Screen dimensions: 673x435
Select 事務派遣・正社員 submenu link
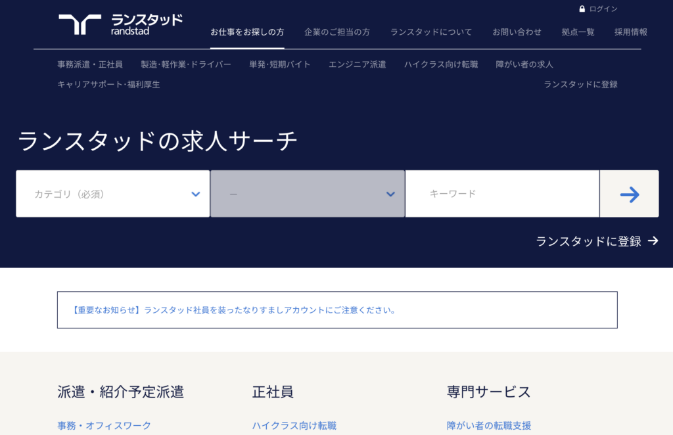point(90,64)
